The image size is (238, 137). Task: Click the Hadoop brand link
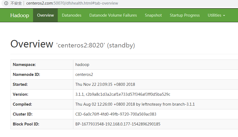[20, 15]
